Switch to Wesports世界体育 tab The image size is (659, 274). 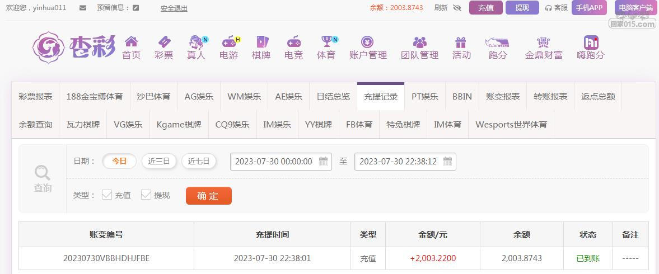click(x=512, y=125)
